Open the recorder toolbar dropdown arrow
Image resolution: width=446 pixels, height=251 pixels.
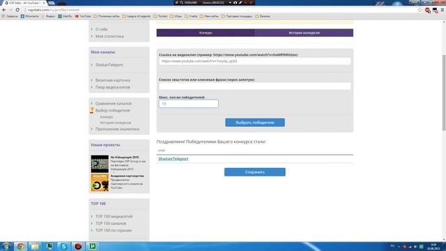[230, 3]
